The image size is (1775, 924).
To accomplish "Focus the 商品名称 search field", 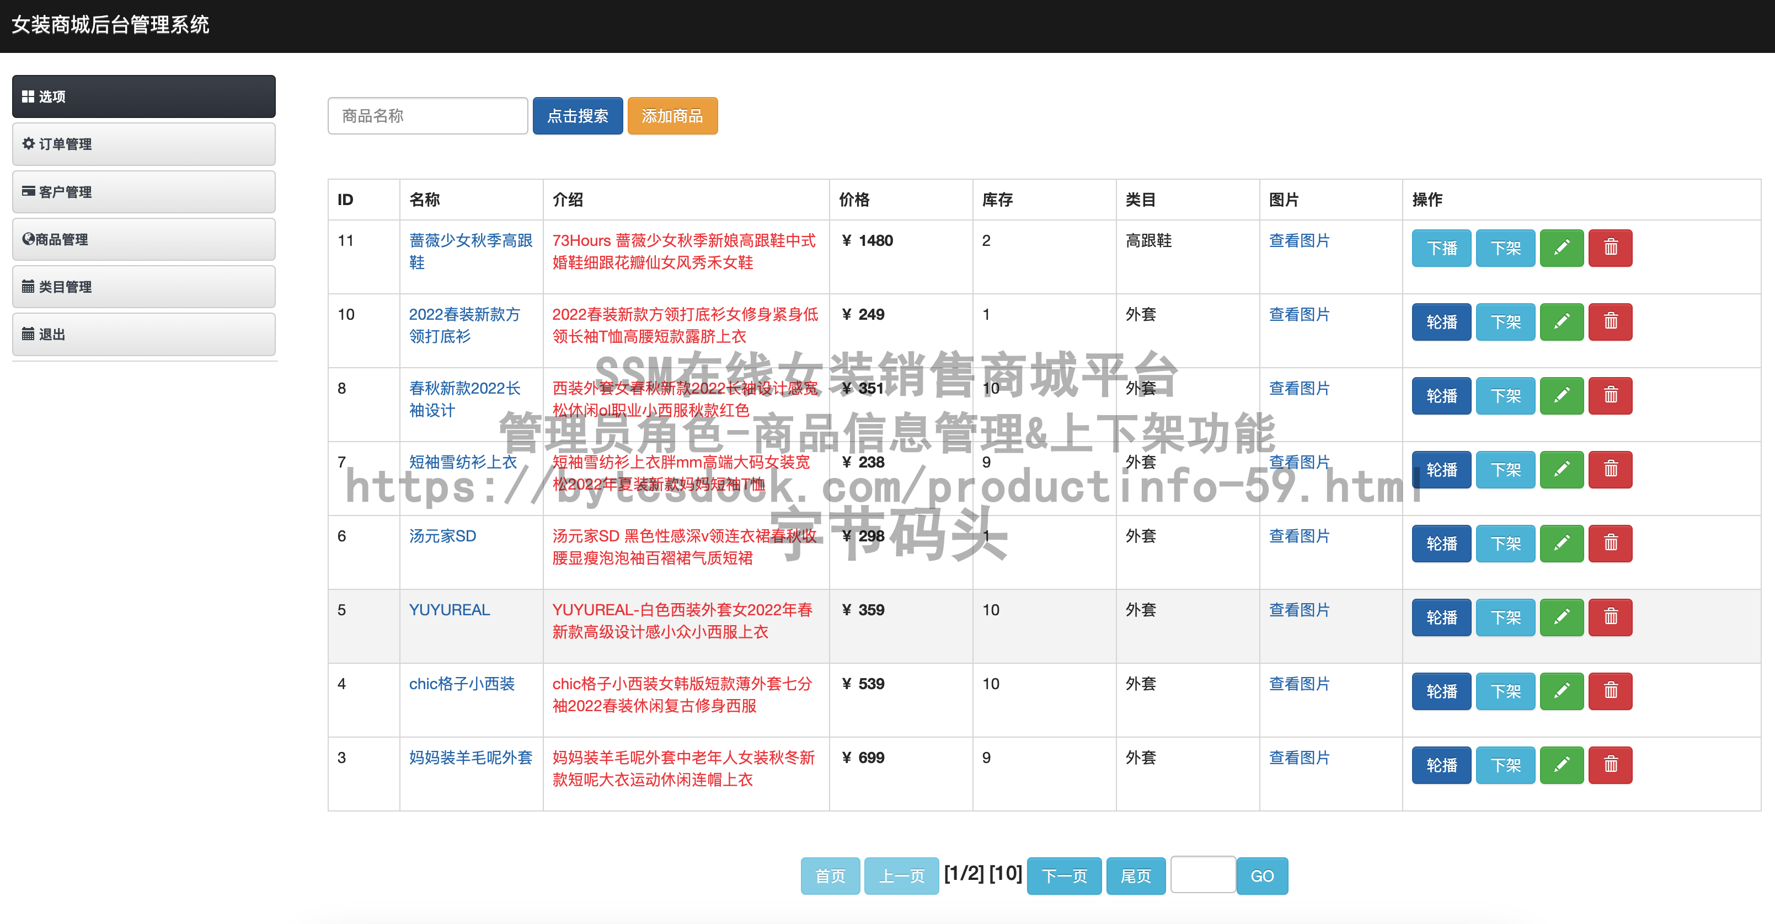I will (427, 116).
